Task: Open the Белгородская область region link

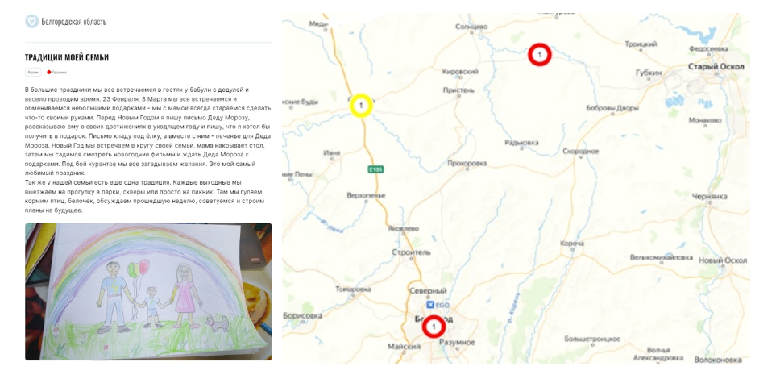Action: point(73,22)
